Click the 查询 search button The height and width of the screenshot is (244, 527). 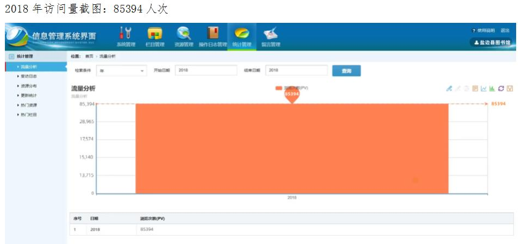pos(347,71)
